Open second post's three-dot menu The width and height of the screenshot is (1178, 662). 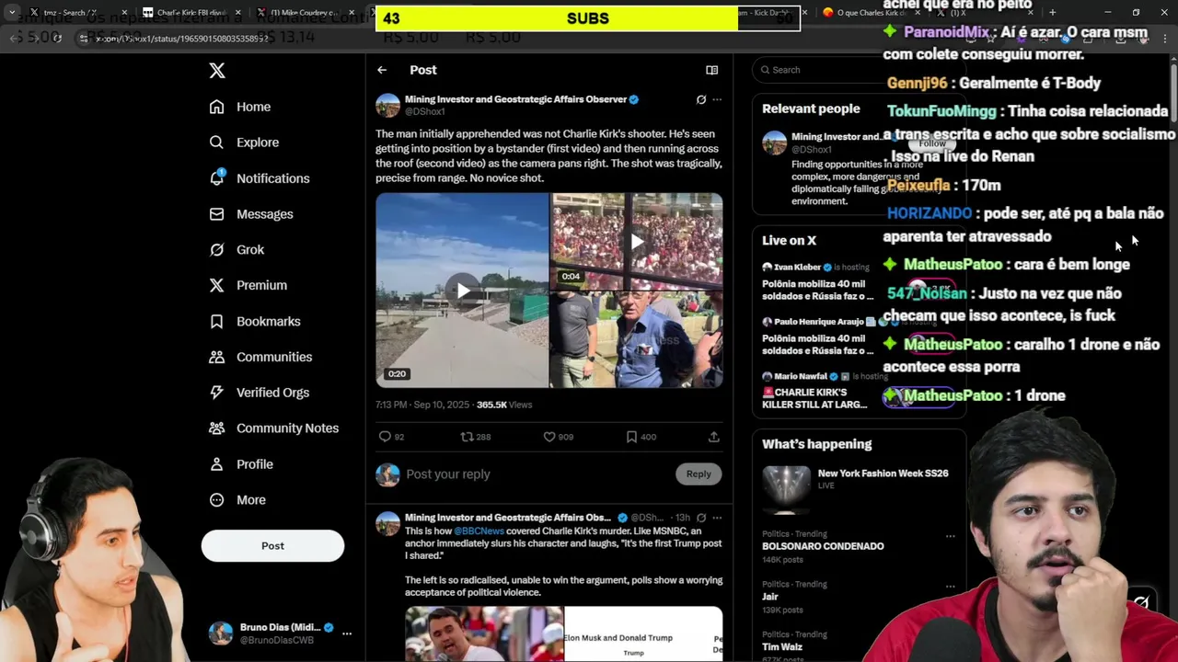point(717,518)
